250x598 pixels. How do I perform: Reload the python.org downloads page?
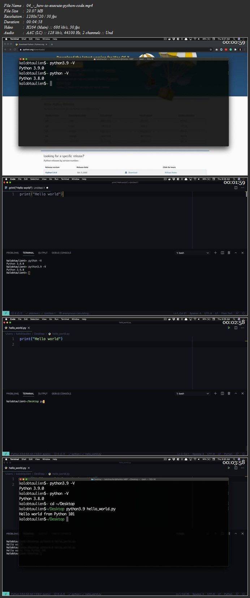pos(14,49)
